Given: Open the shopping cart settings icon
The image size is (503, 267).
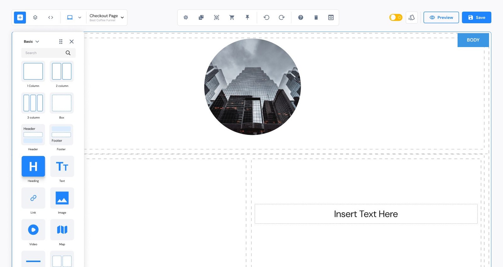Looking at the screenshot, I should pyautogui.click(x=232, y=18).
